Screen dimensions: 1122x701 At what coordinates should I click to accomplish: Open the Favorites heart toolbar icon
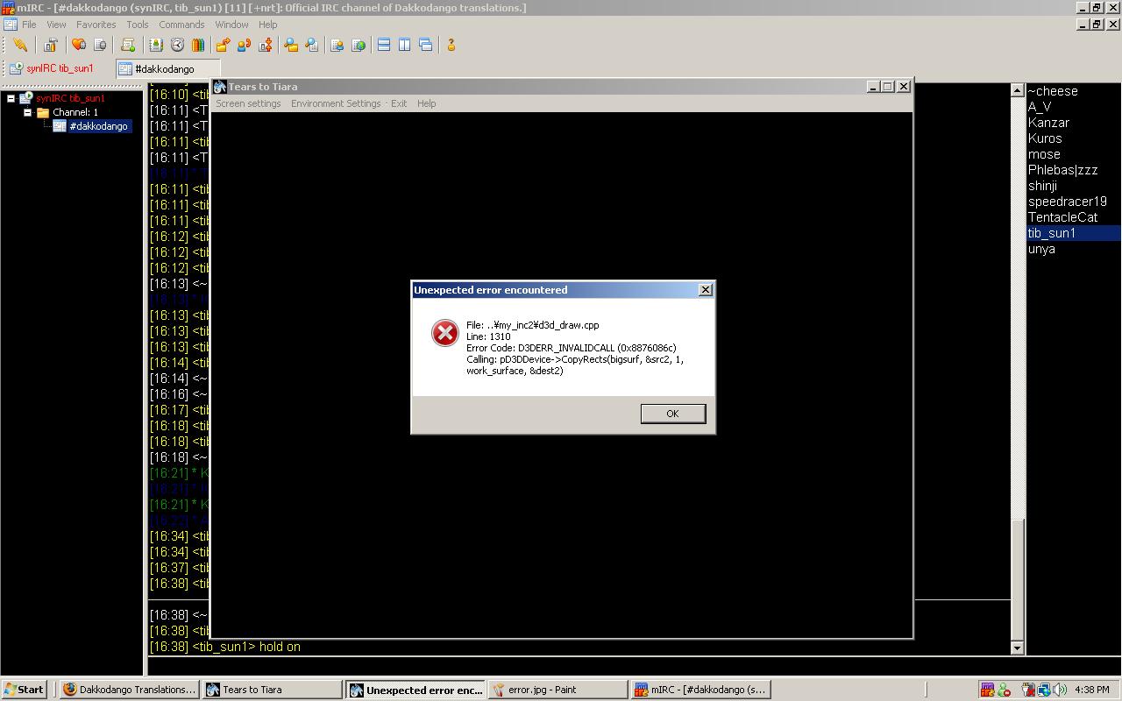79,45
